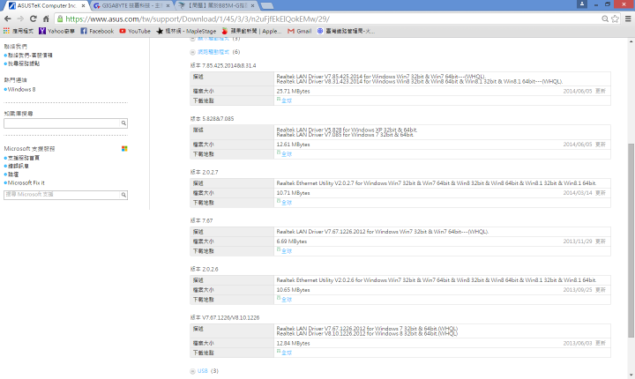The width and height of the screenshot is (635, 379).
Task: Open the Apps bookmark shortcut
Action: (19, 31)
